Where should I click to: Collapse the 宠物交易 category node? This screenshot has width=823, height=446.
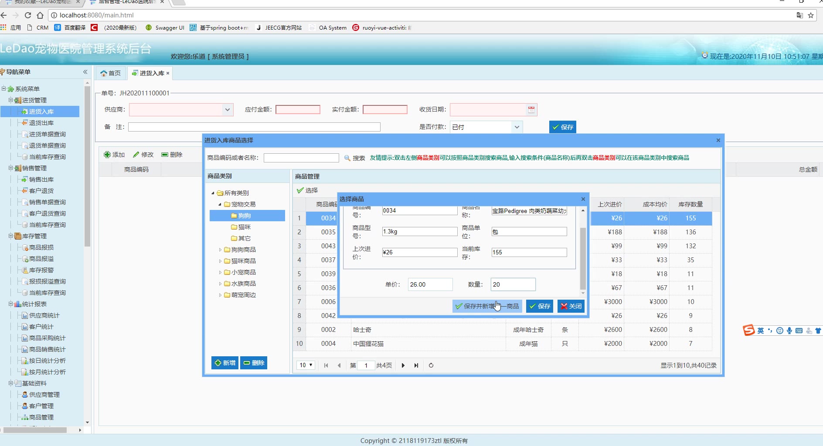pyautogui.click(x=220, y=205)
